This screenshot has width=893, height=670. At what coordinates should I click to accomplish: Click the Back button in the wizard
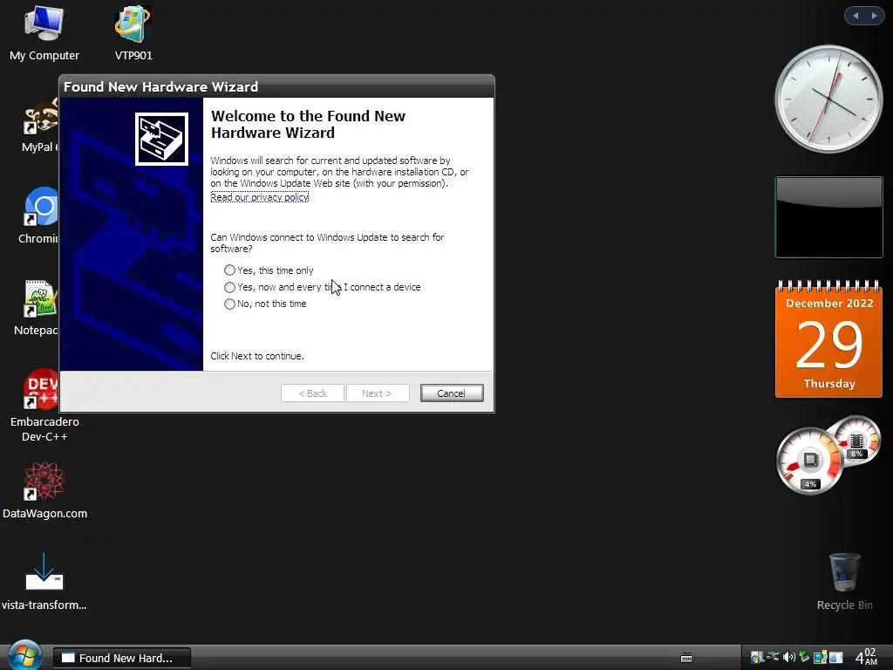(313, 393)
